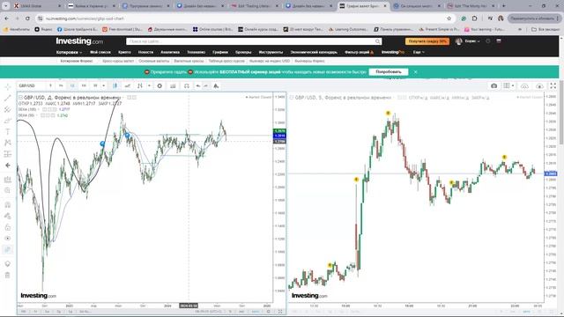Click the redo arrow in chart toolbar
Image resolution: width=564 pixels, height=317 pixels.
(x=205, y=86)
